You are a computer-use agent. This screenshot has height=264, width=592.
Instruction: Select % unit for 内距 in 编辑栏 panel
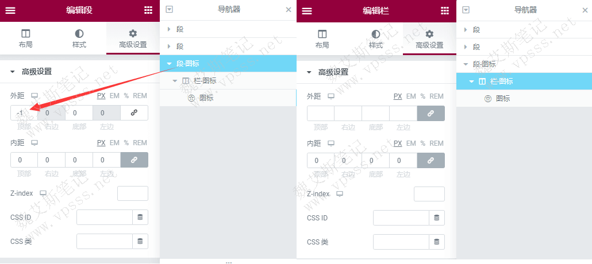click(423, 143)
